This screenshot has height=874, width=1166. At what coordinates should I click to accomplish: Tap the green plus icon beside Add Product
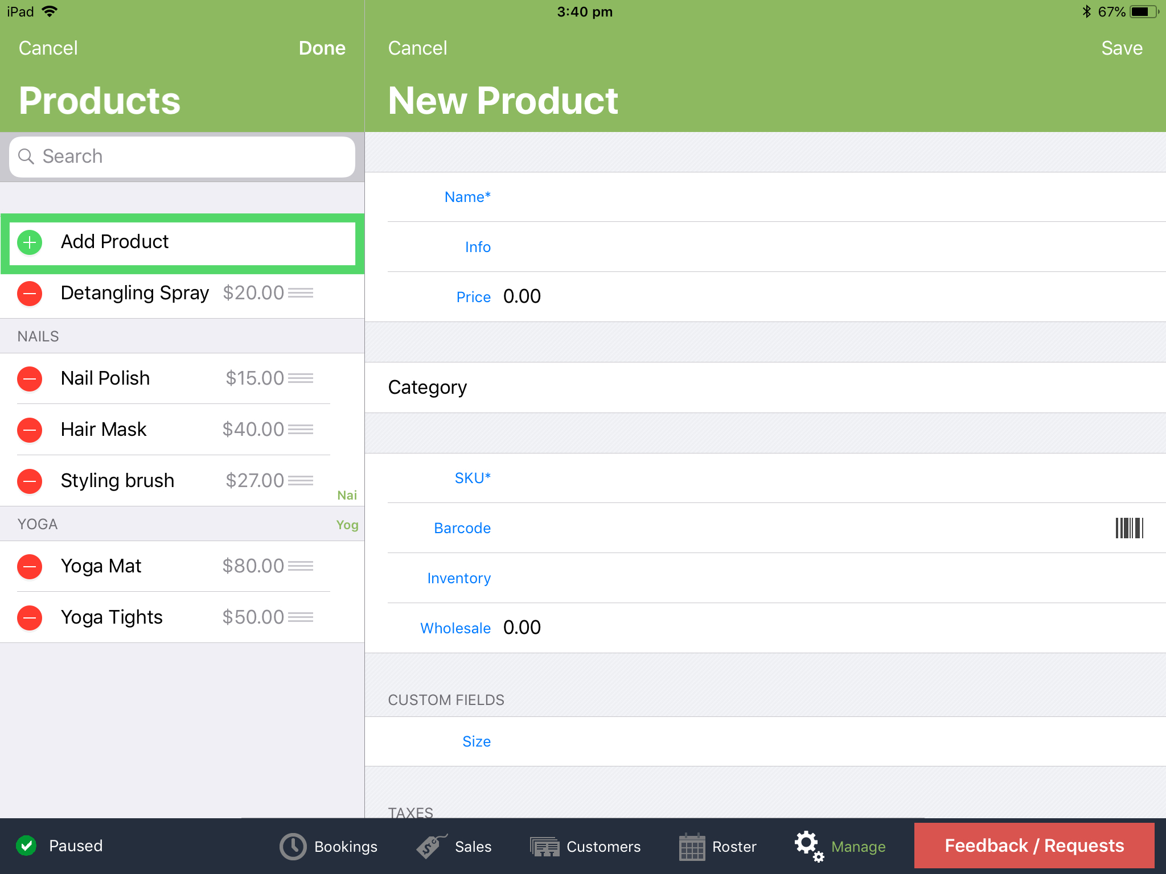pyautogui.click(x=30, y=242)
